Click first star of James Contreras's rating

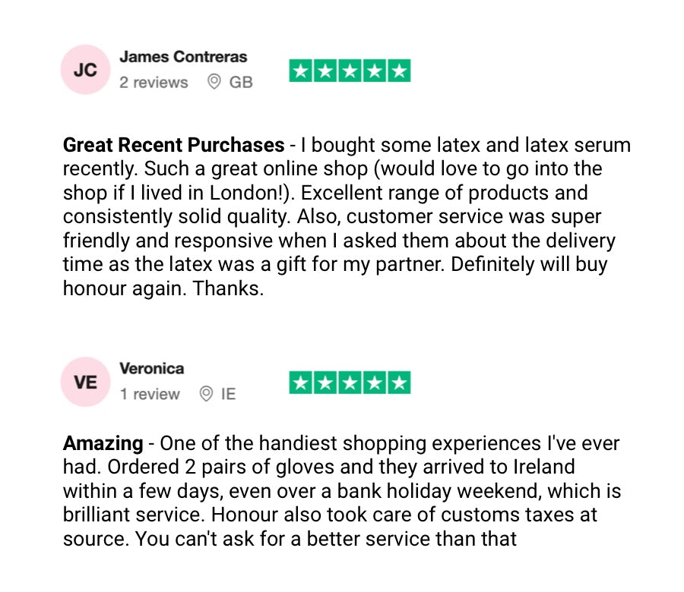[302, 71]
